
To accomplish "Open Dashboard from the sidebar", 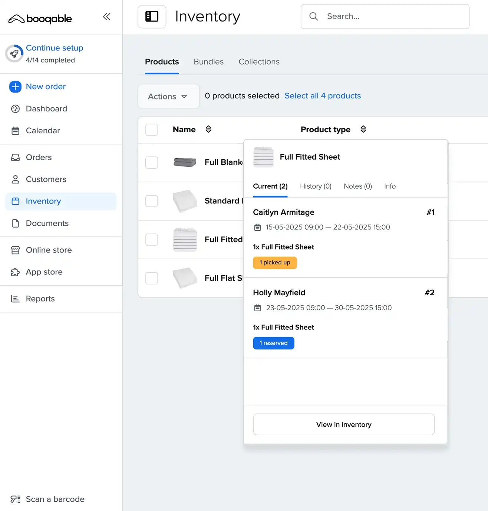I will [x=46, y=109].
